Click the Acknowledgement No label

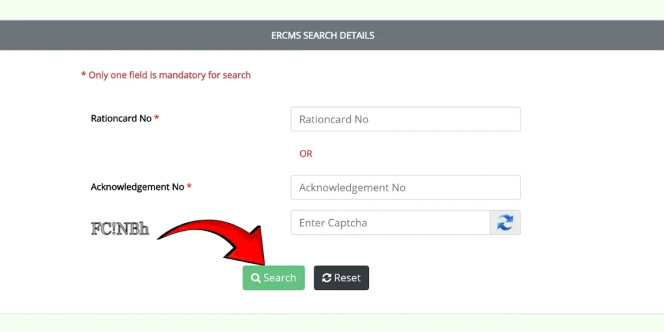point(137,187)
